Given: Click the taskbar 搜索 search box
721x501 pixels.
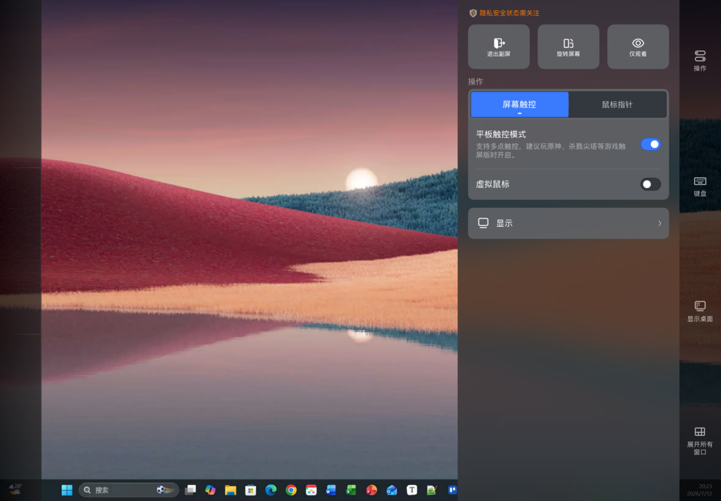Looking at the screenshot, I should click(129, 490).
